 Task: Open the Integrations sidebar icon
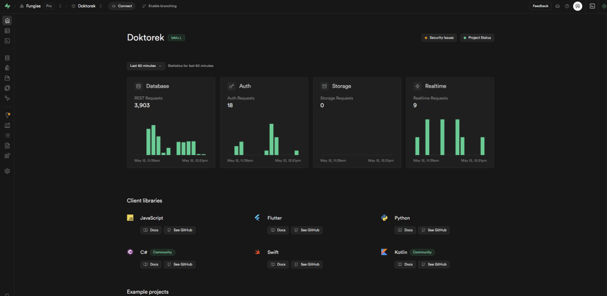pyautogui.click(x=7, y=156)
